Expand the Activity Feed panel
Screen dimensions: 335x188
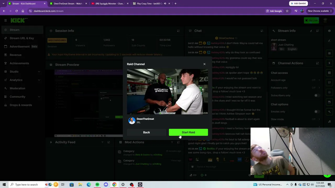109,142
